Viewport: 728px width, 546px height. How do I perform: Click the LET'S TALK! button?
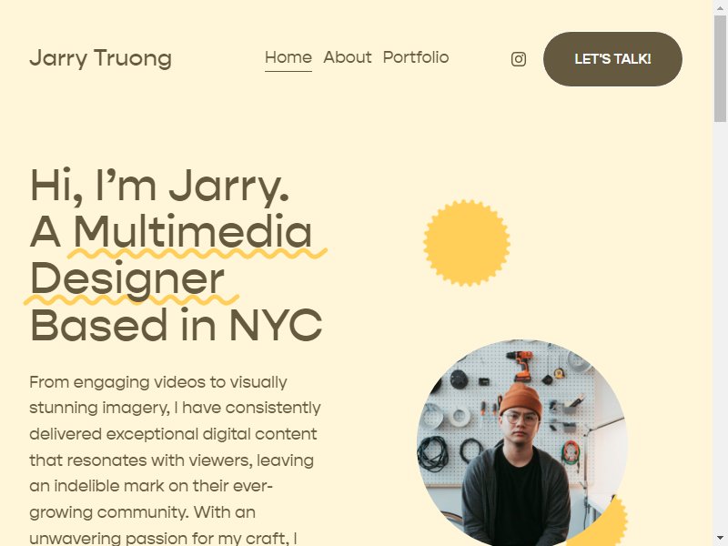(x=612, y=59)
